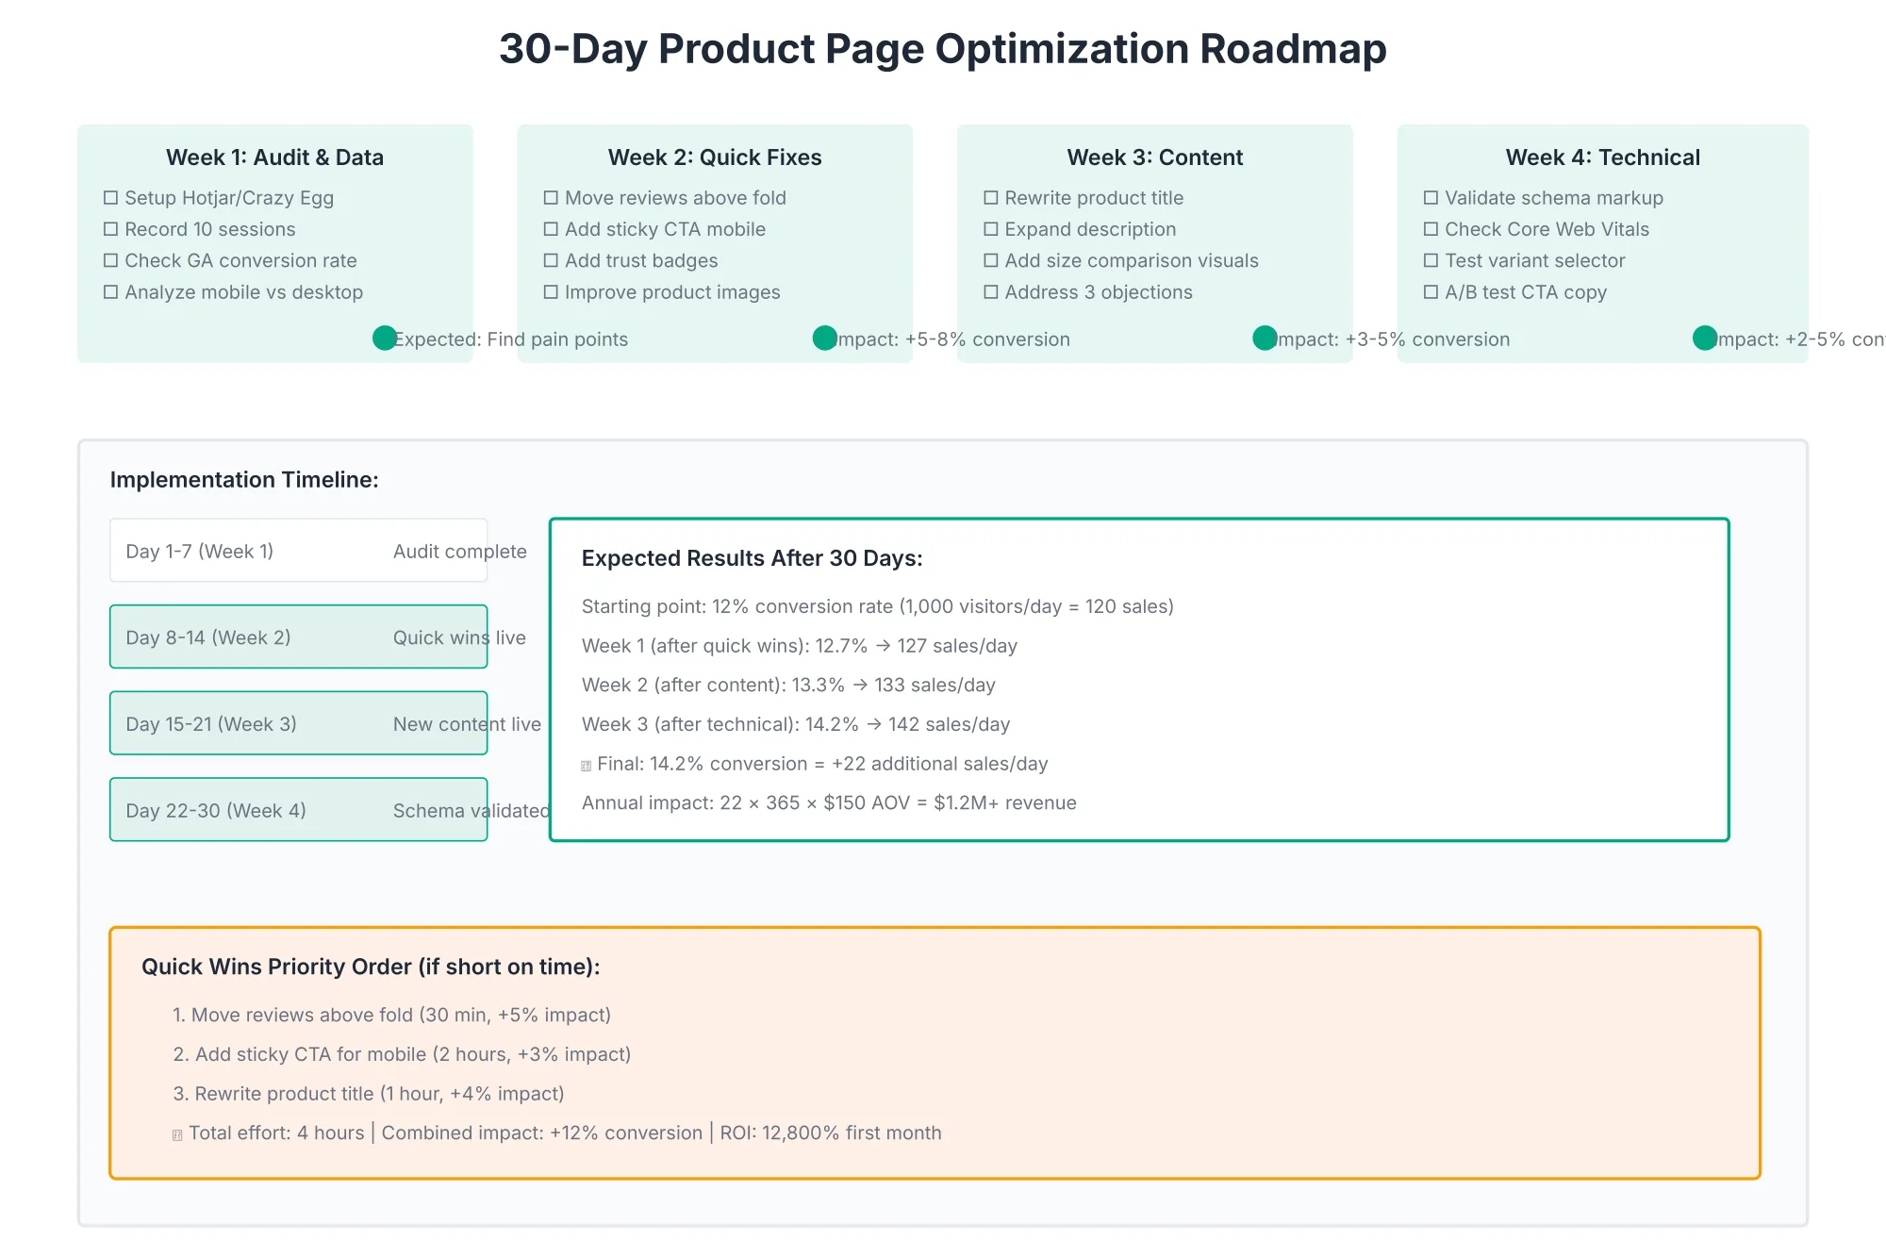1886x1257 pixels.
Task: Click list item Rewrite product title (1 hour)
Action: point(368,1094)
